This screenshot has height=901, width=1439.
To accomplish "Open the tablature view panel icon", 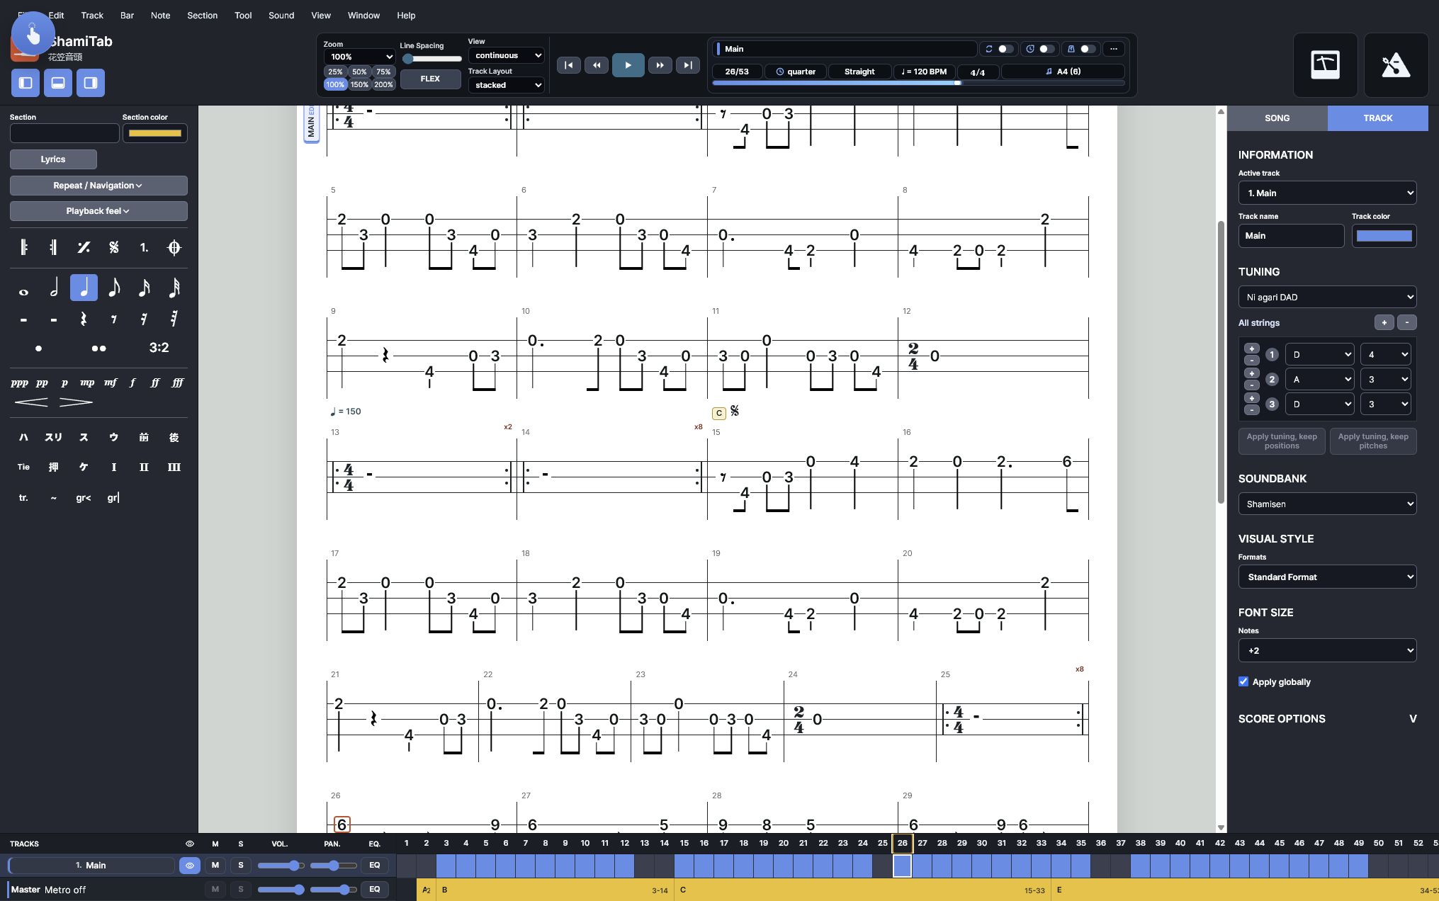I will click(1325, 65).
